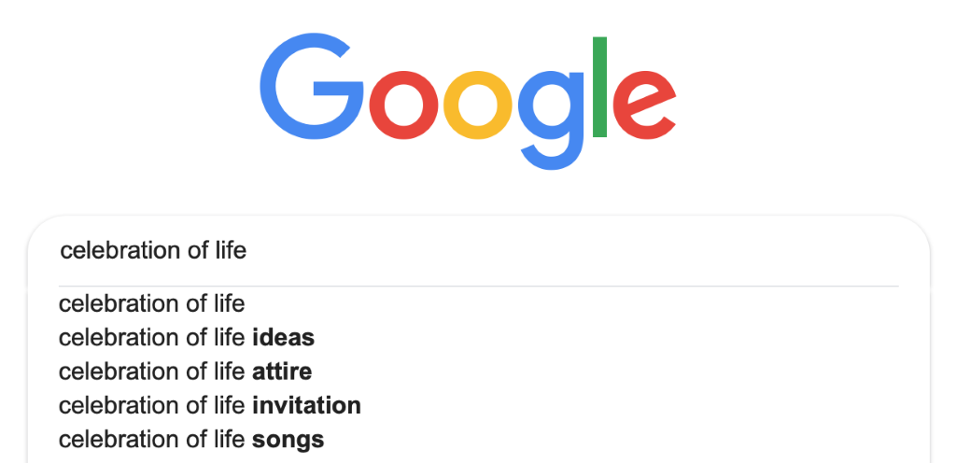Click the bold word attire

point(282,371)
